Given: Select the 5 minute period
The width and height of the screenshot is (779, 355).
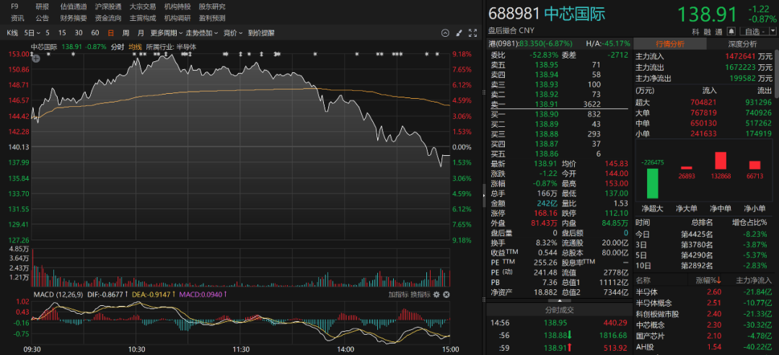Looking at the screenshot, I should coord(48,33).
